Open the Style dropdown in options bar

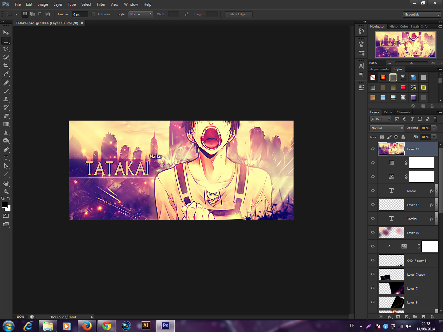point(141,14)
